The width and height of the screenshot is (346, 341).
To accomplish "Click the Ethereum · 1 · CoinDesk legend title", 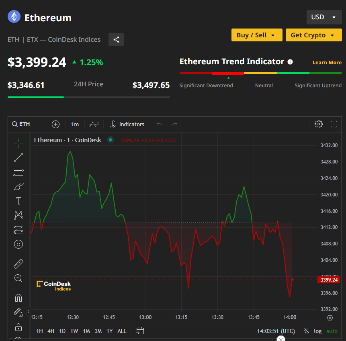I will click(x=68, y=140).
